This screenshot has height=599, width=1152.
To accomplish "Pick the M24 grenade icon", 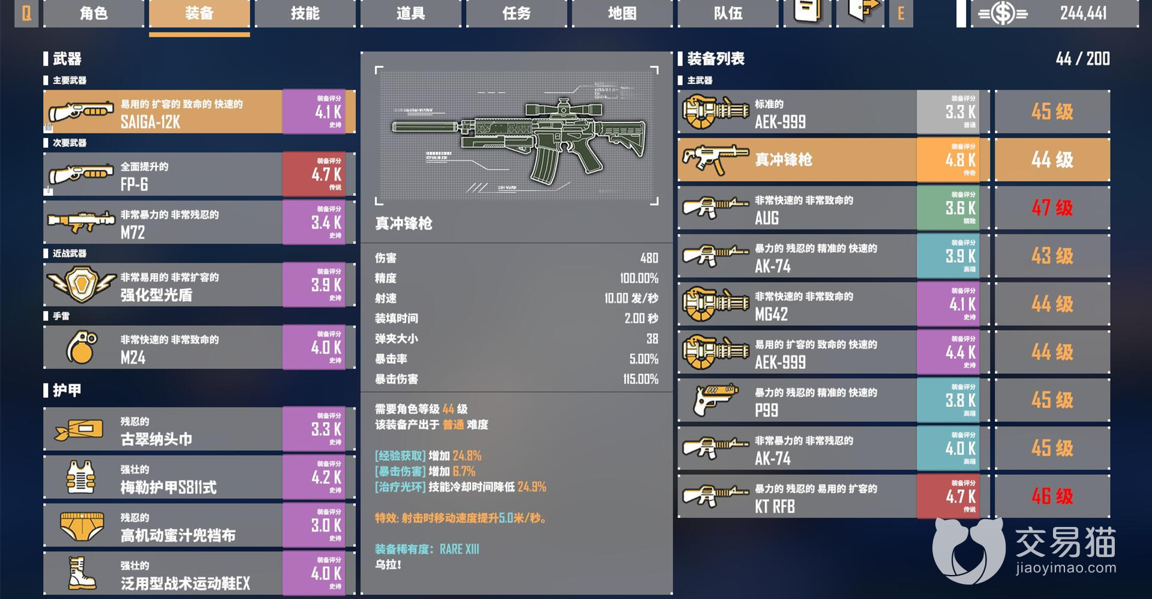I will pos(82,347).
